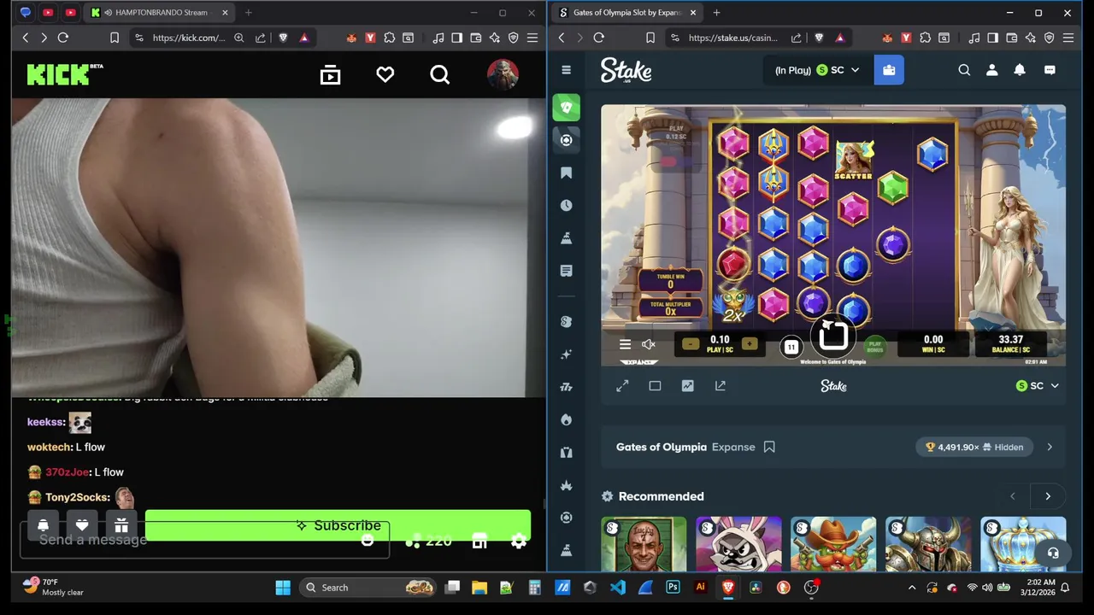Open the Stake wallet button
1094x615 pixels.
coord(889,70)
